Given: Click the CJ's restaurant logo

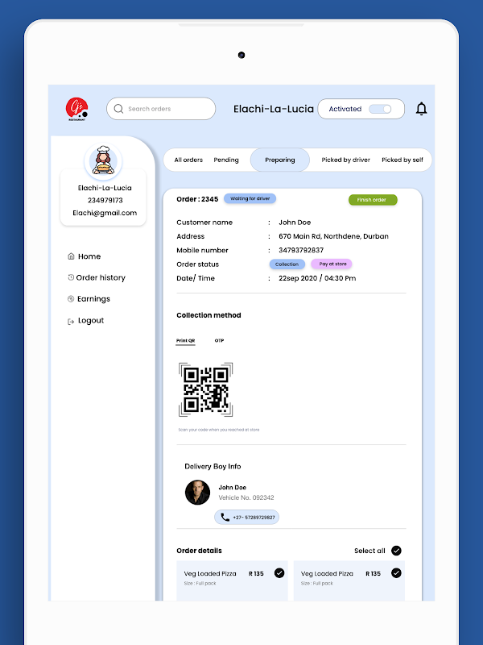Looking at the screenshot, I should tap(76, 109).
